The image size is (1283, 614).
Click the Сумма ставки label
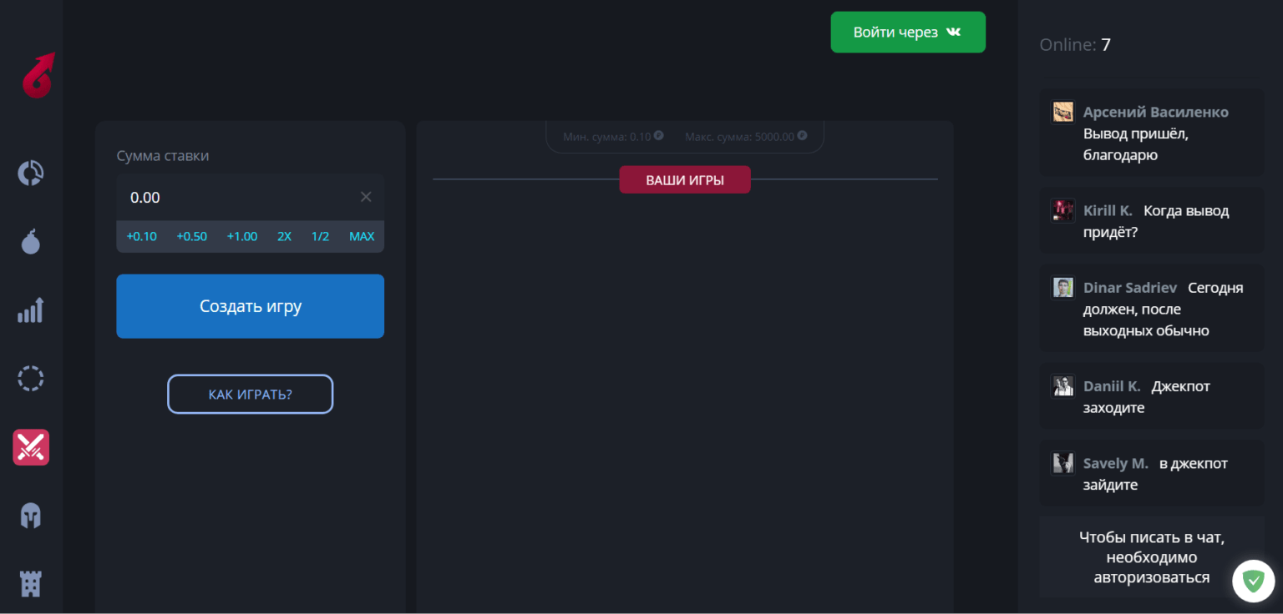(163, 156)
